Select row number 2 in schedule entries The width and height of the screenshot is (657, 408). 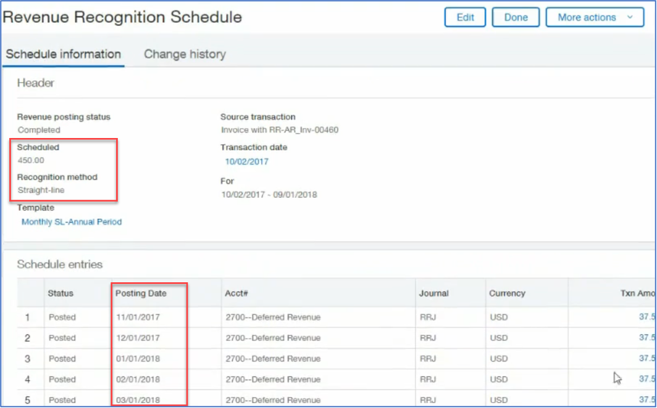(27, 338)
